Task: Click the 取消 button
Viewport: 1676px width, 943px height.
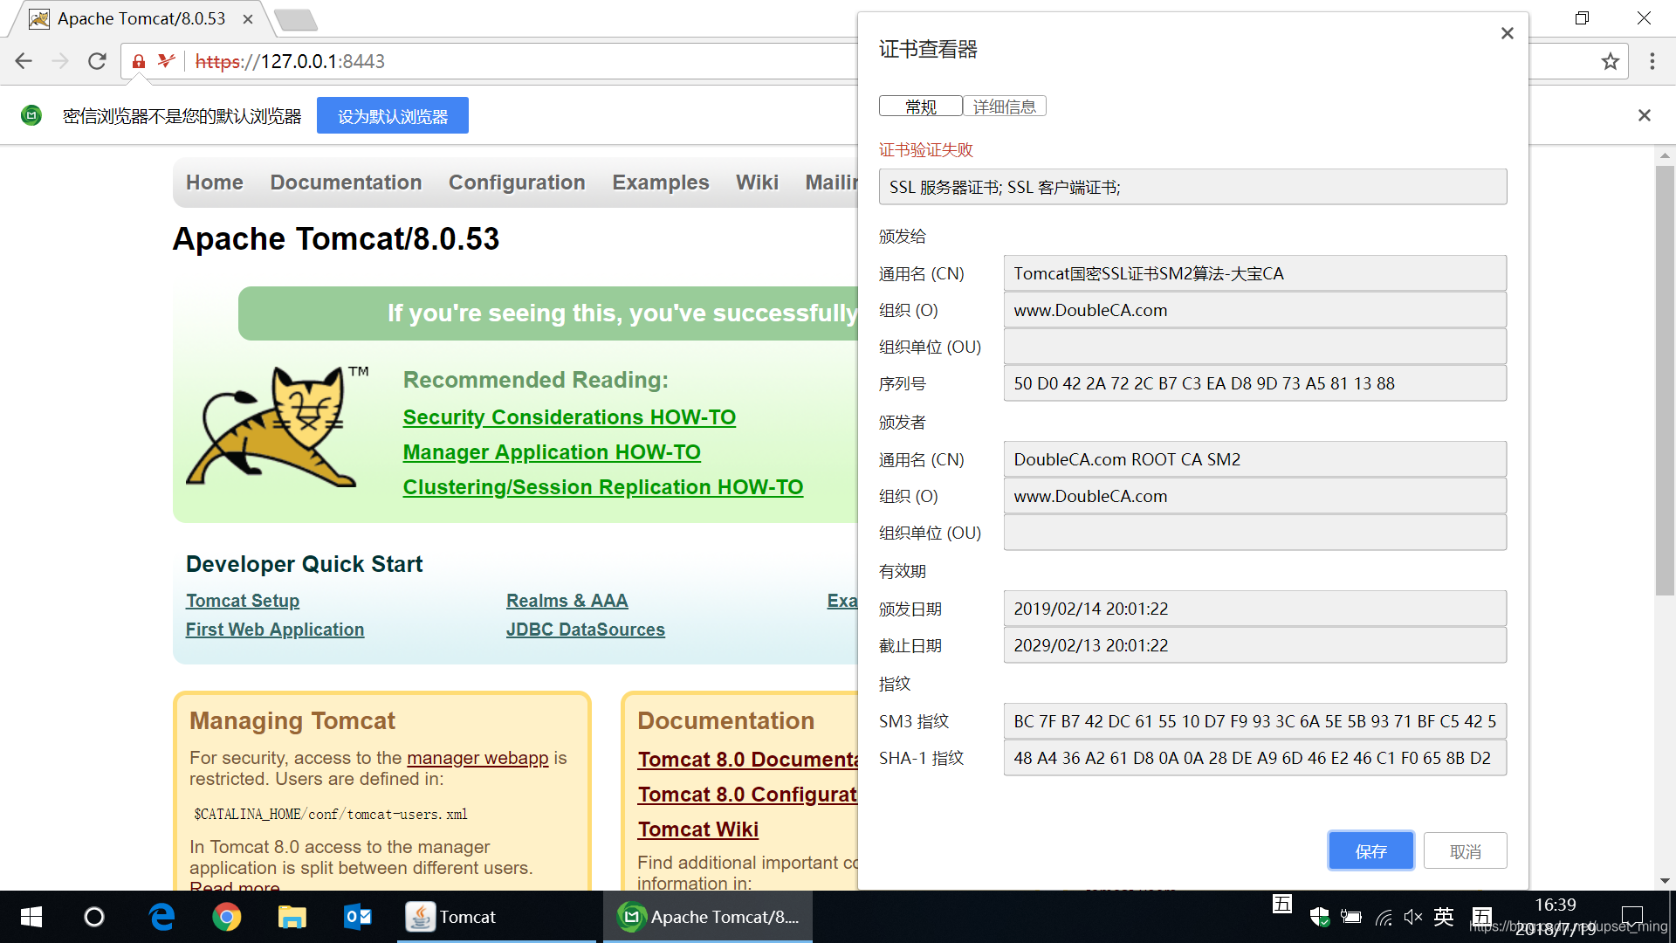Action: click(1465, 851)
